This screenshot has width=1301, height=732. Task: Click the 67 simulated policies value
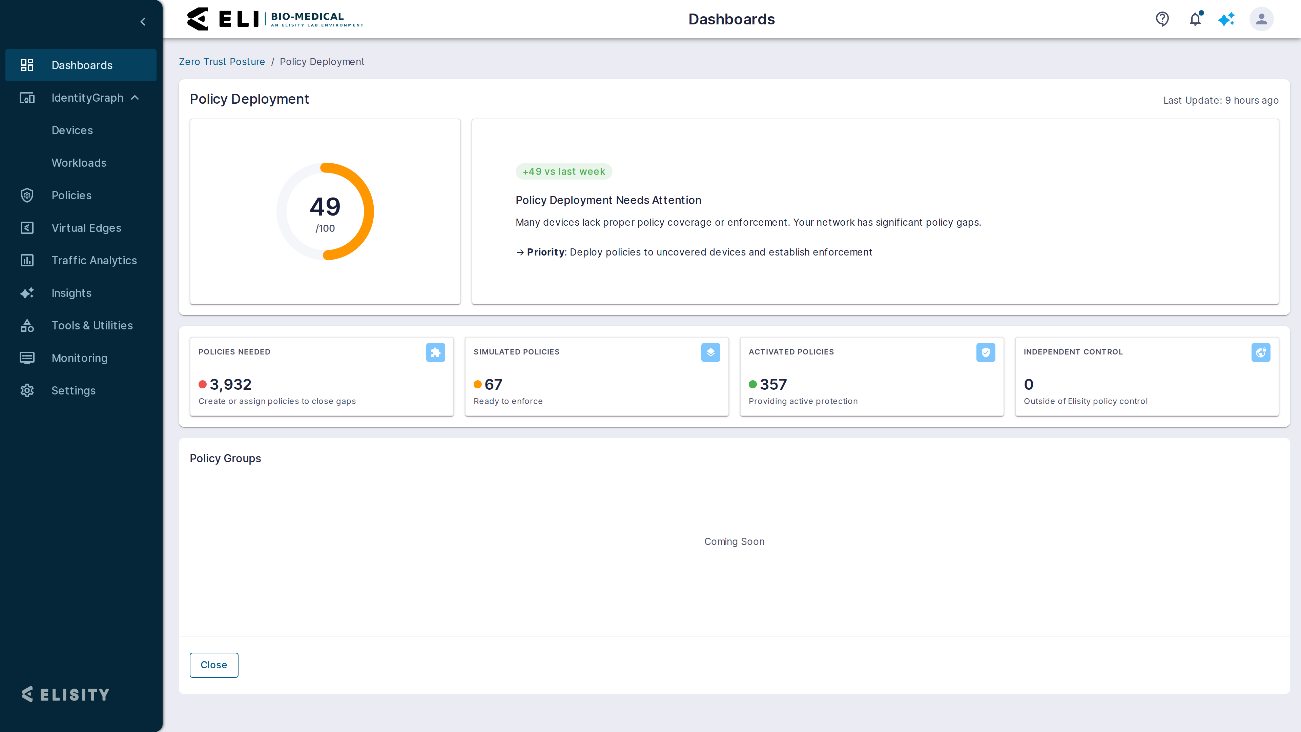(493, 384)
